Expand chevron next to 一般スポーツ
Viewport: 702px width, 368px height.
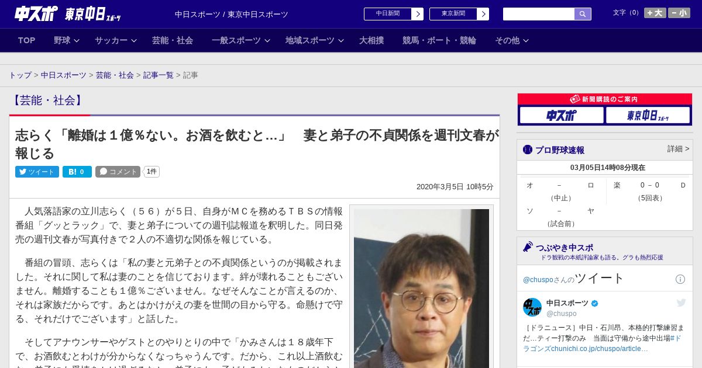click(267, 41)
